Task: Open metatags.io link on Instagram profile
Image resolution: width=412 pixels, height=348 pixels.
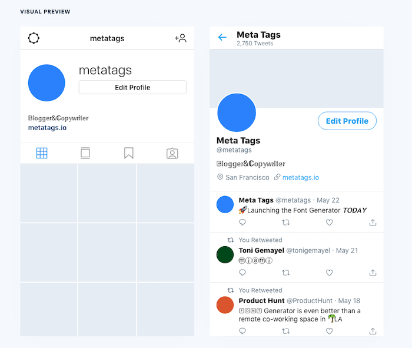Action: [47, 127]
